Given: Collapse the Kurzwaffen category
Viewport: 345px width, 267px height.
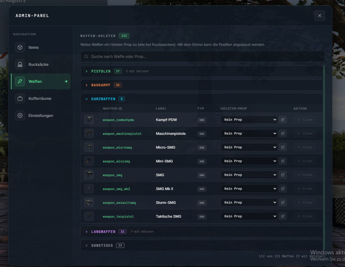Looking at the screenshot, I should click(x=202, y=99).
